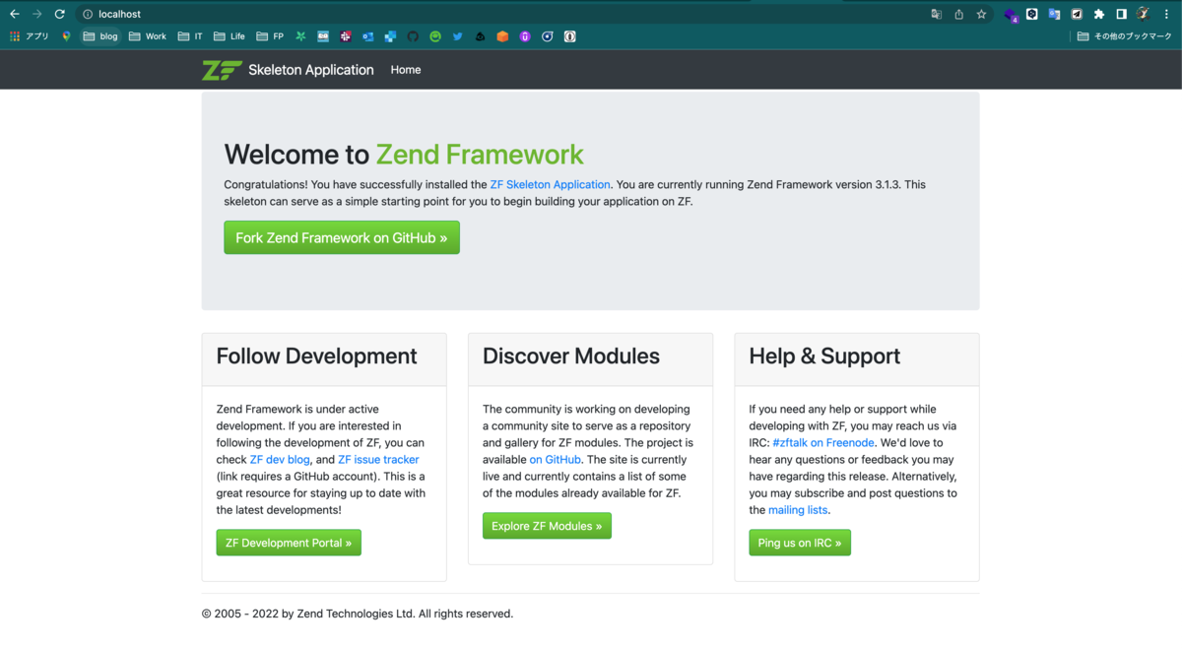Click Fork Zend Framework on GitHub
1182x648 pixels.
[341, 237]
